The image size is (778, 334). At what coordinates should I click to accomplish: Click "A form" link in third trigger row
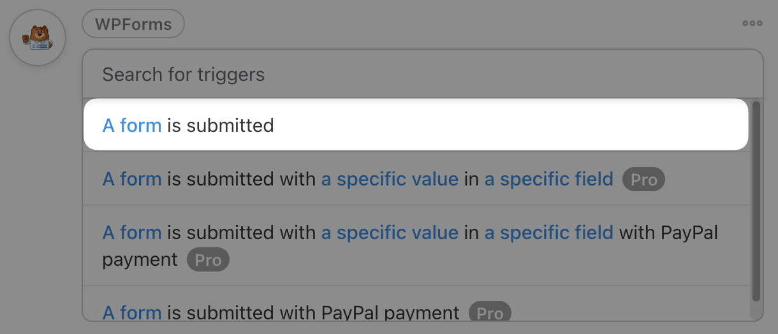132,233
